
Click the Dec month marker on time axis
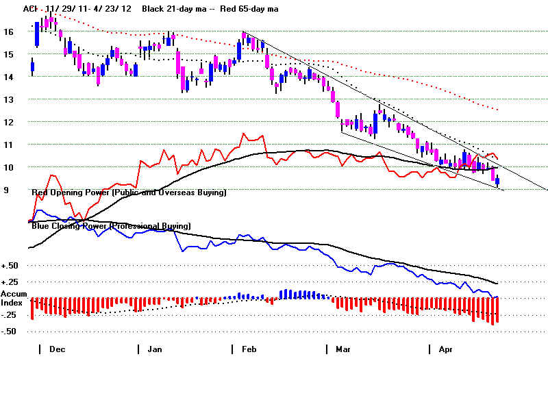click(58, 349)
